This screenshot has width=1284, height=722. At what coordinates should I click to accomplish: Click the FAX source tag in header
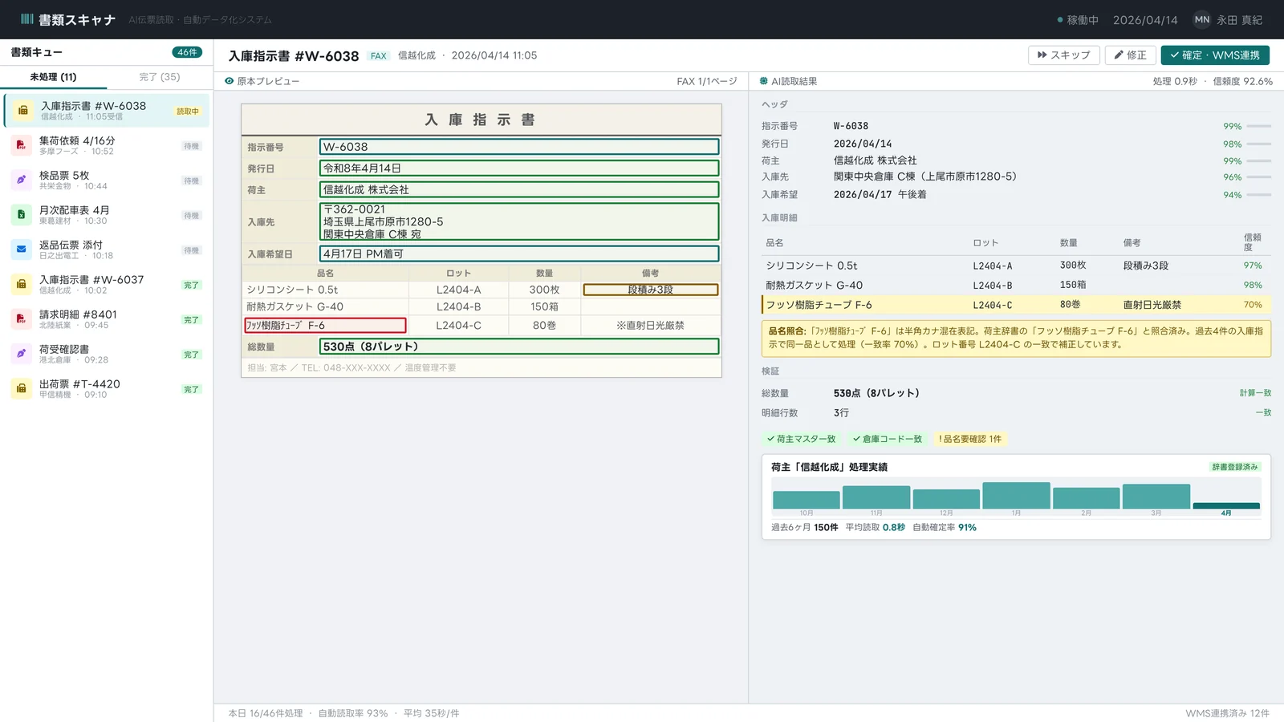coord(378,56)
